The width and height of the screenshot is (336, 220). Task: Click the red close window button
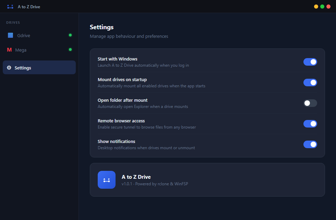coord(328,7)
